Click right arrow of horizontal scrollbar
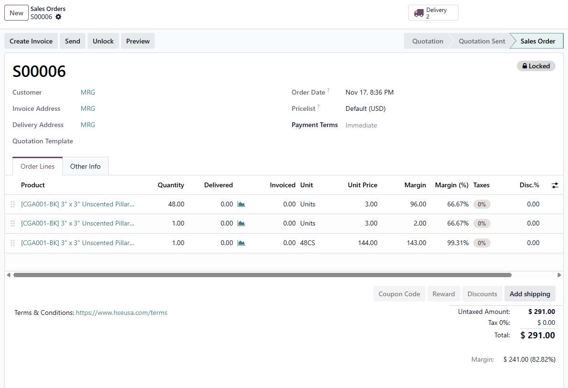 tap(559, 275)
